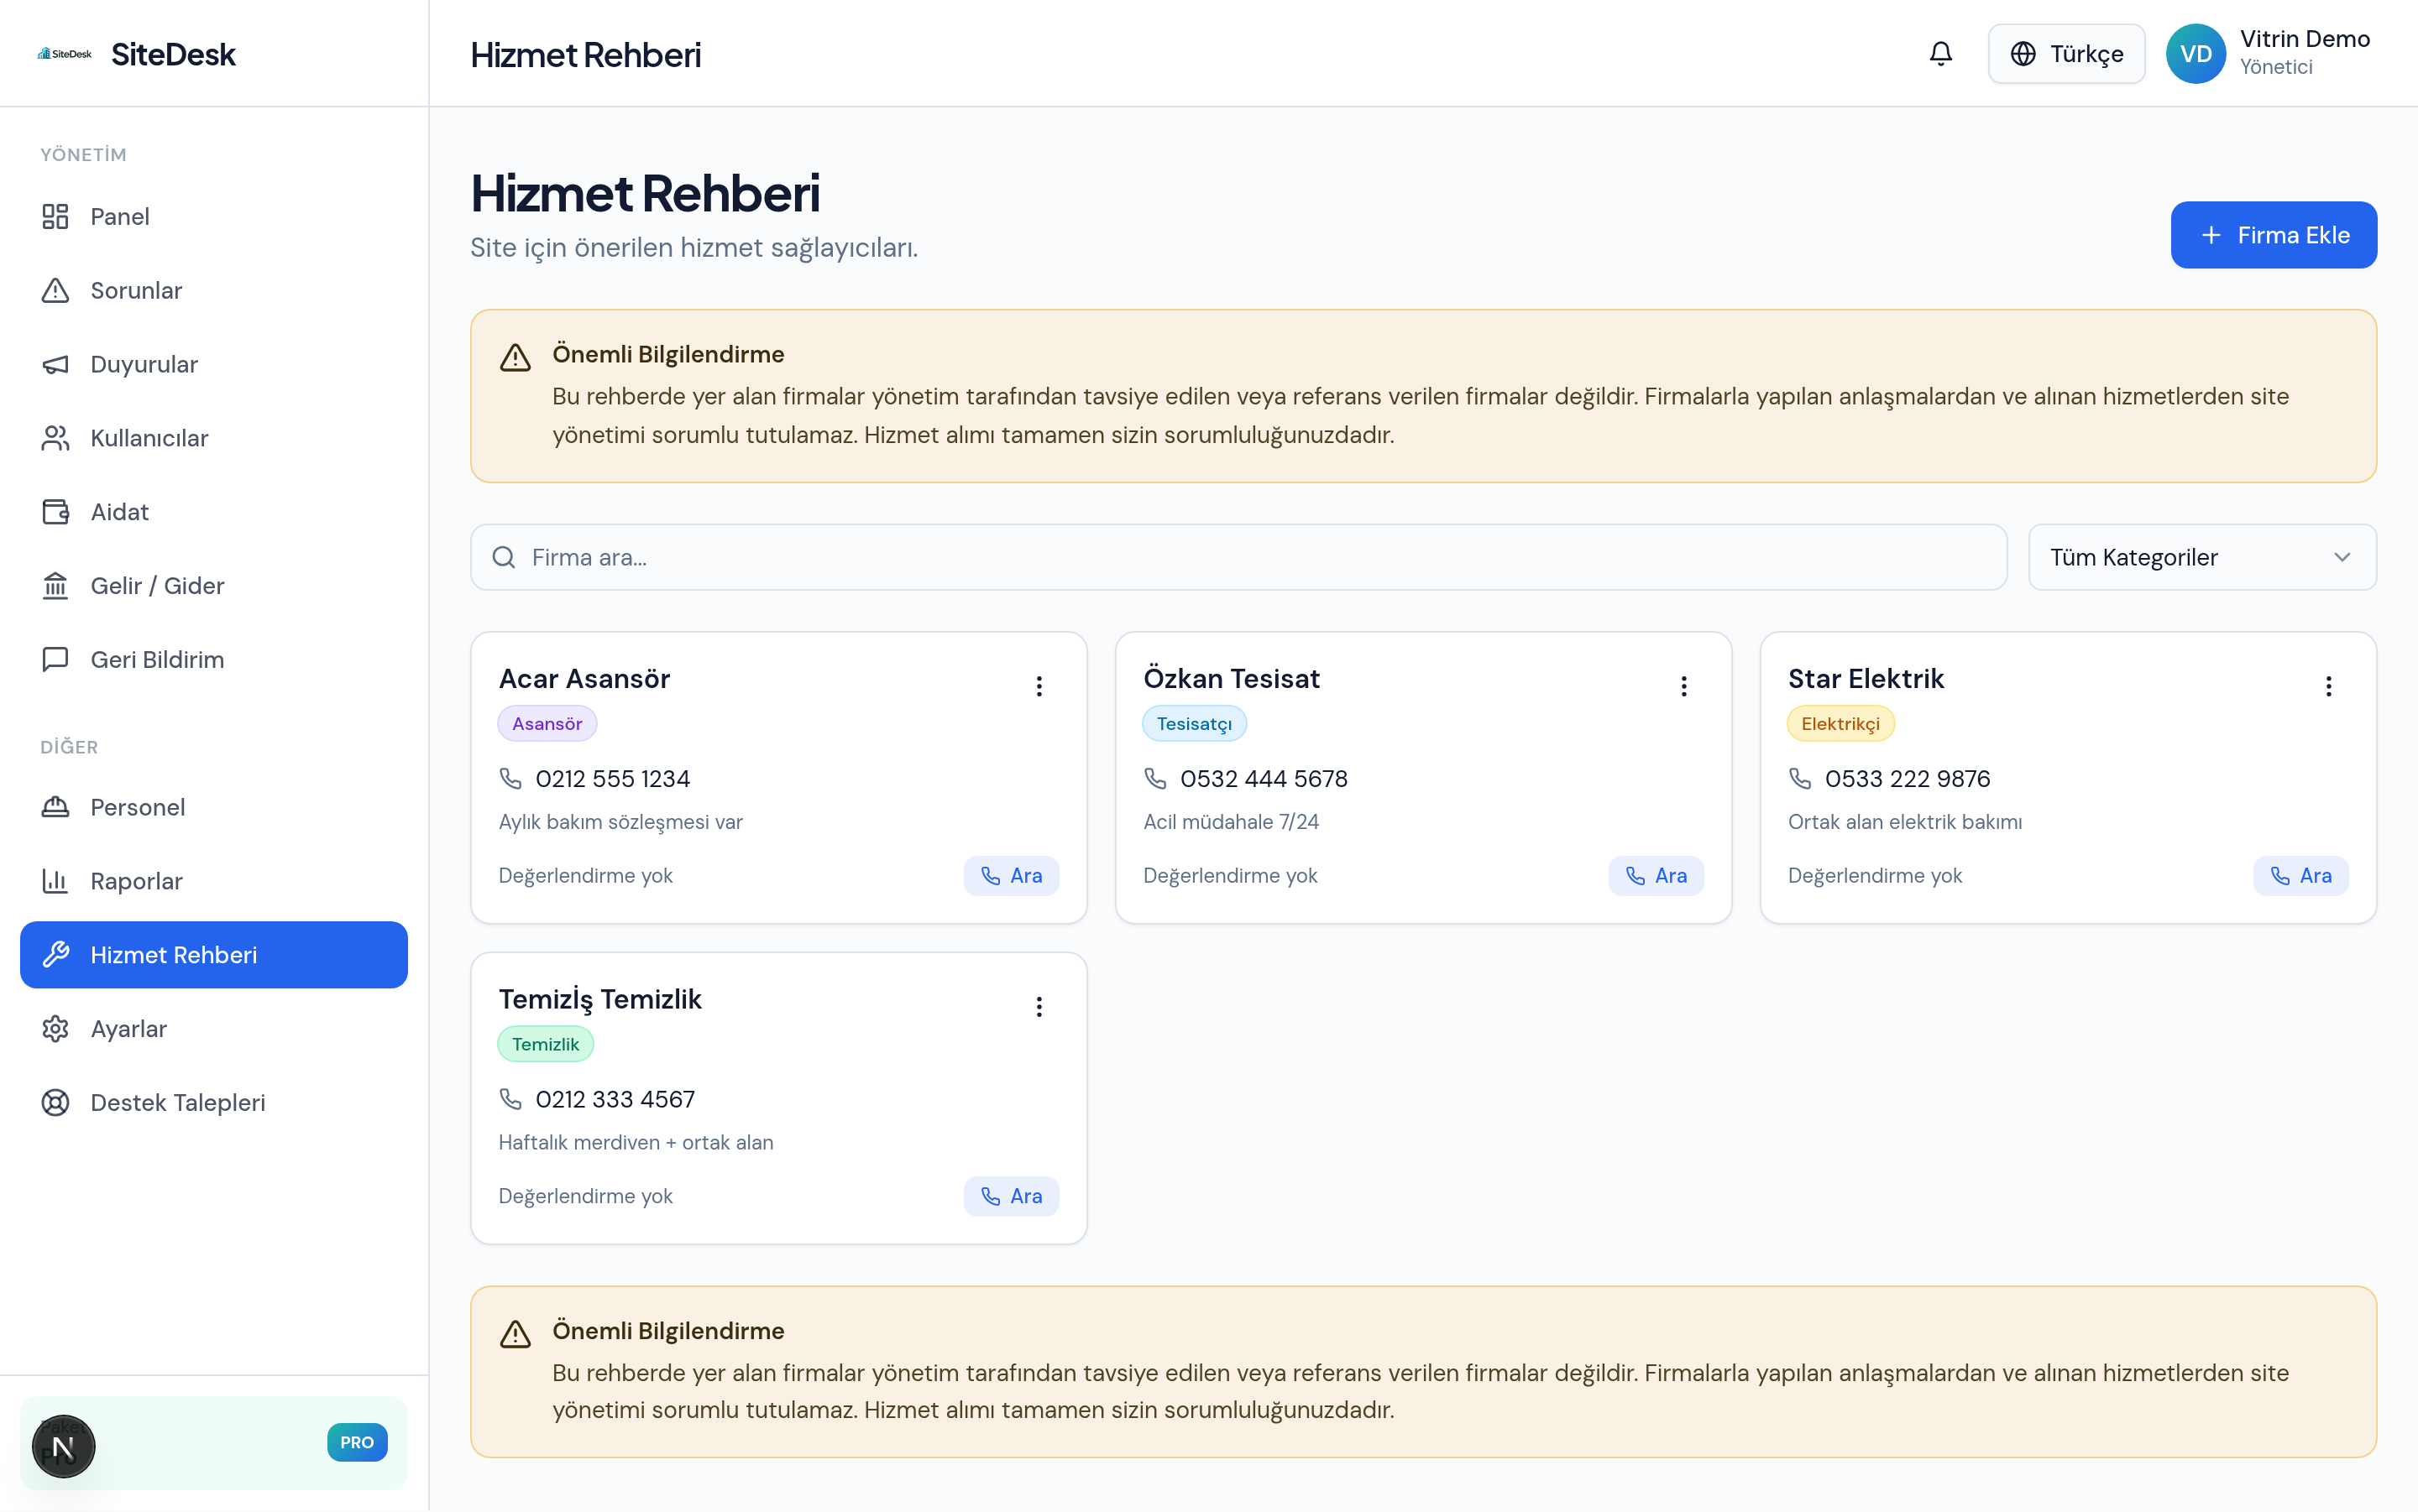This screenshot has height=1512, width=2418.
Task: Click the Elektrikçi category tag
Action: point(1840,724)
